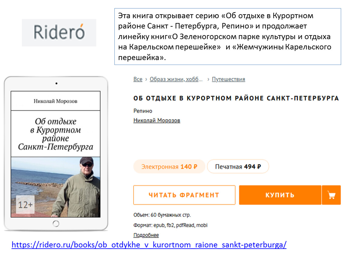
Task: Select the 'Электронная 140 ₽' format option
Action: point(169,166)
